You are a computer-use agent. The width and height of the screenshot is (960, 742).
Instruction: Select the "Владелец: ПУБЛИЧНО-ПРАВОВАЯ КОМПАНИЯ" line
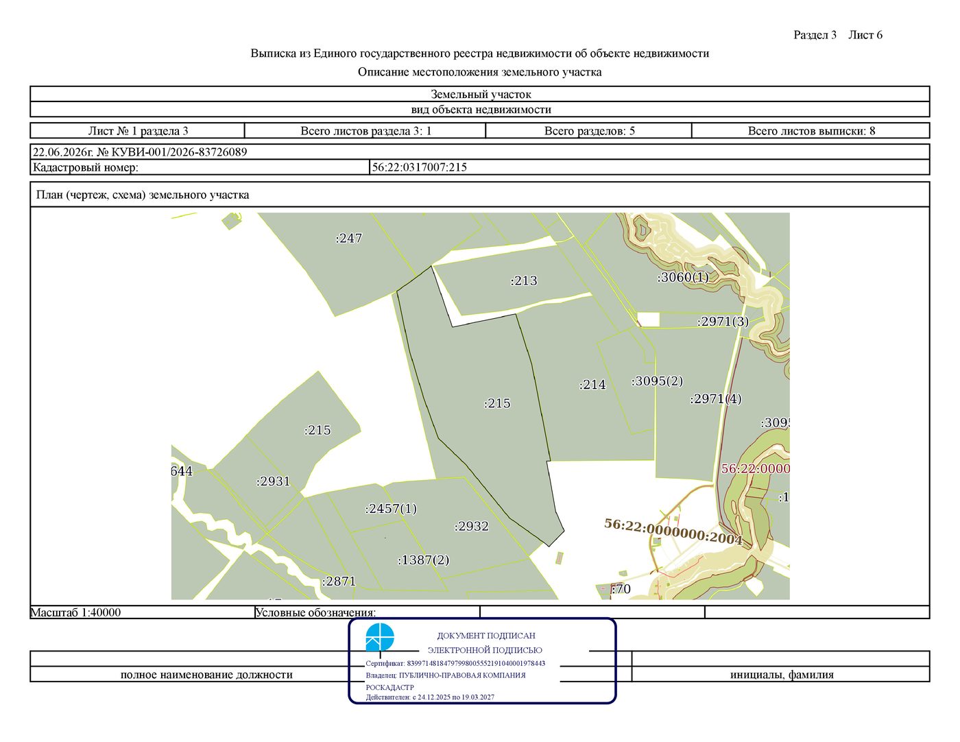tap(446, 675)
